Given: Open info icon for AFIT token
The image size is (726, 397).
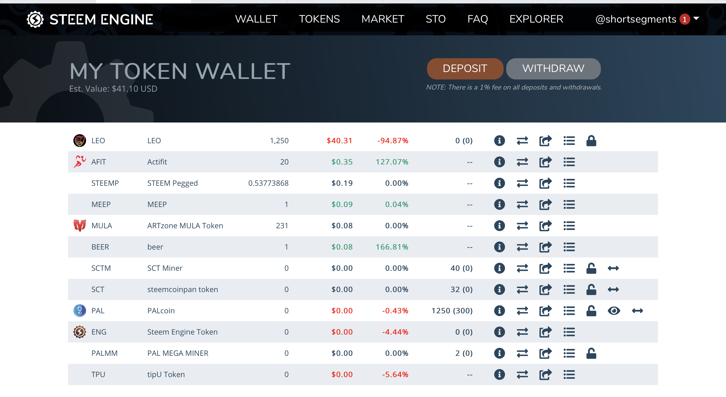Looking at the screenshot, I should pos(499,162).
